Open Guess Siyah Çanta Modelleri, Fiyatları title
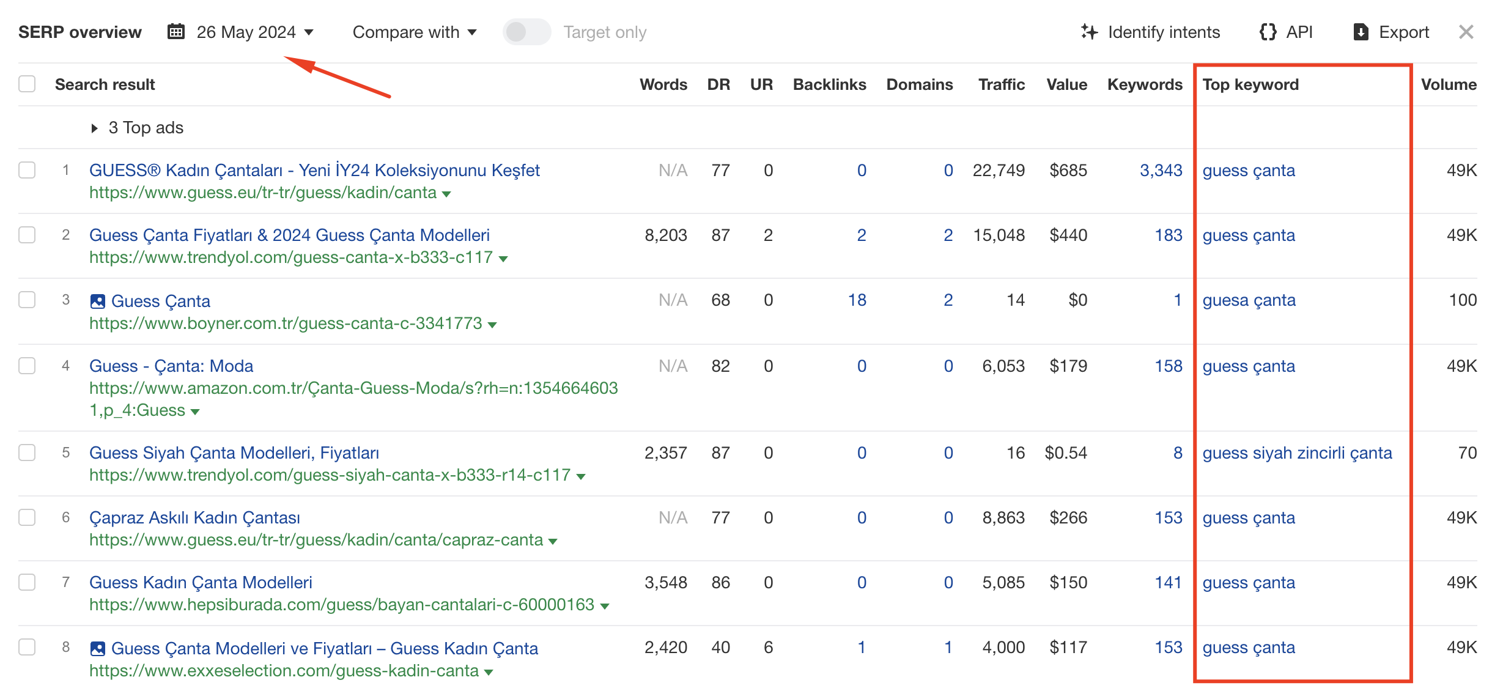 point(234,453)
